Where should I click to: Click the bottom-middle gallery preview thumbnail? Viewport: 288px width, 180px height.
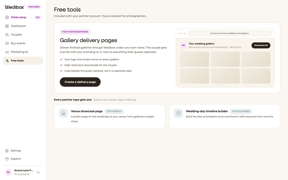225,76
